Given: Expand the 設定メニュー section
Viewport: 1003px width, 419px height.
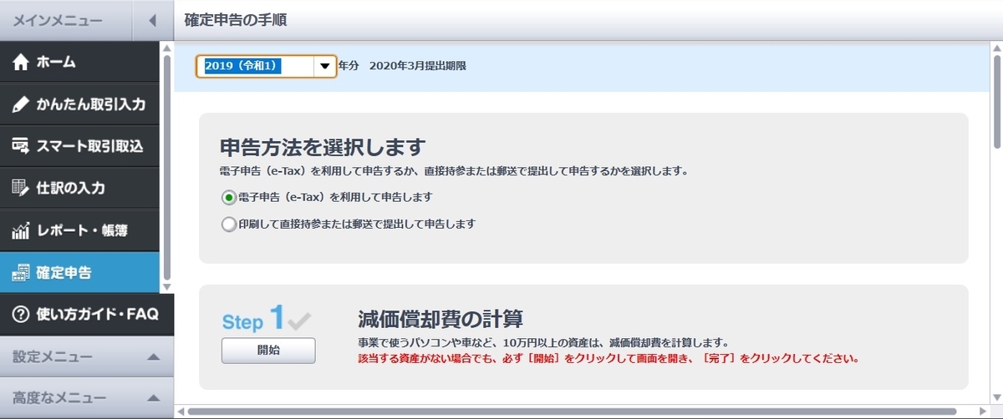Looking at the screenshot, I should pos(86,357).
